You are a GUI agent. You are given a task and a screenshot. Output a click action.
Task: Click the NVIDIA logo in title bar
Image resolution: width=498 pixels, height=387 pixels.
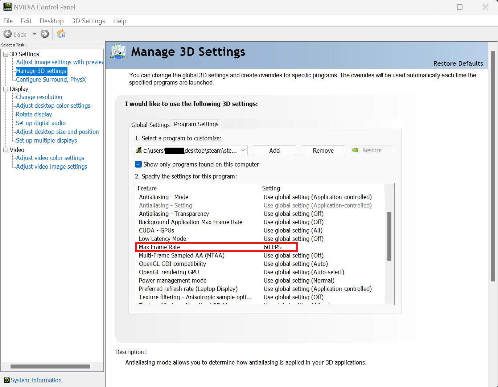(x=7, y=7)
